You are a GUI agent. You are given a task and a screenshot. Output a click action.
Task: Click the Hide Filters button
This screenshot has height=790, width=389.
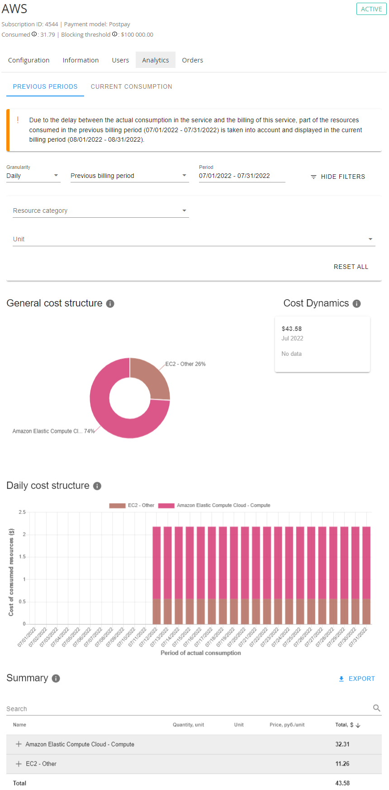[x=338, y=177]
